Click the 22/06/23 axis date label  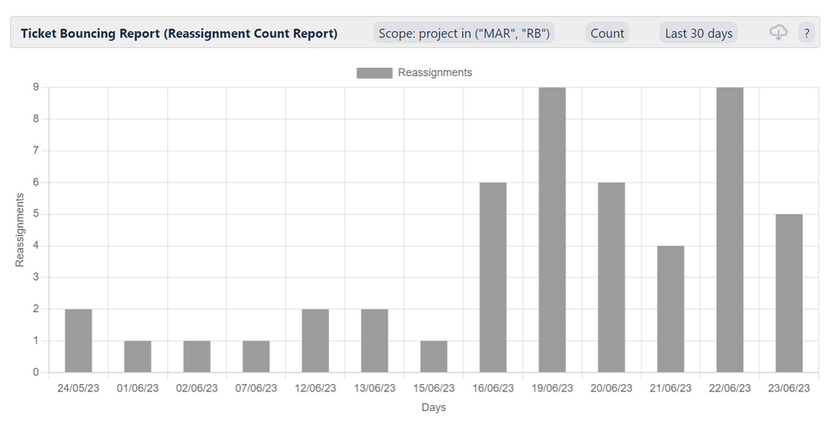pyautogui.click(x=730, y=388)
